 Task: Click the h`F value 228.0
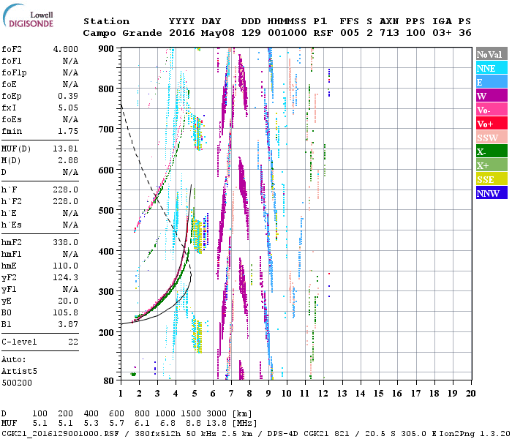coord(66,190)
